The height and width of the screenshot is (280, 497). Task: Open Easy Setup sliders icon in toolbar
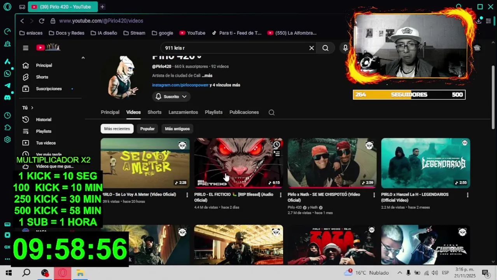[x=488, y=21]
